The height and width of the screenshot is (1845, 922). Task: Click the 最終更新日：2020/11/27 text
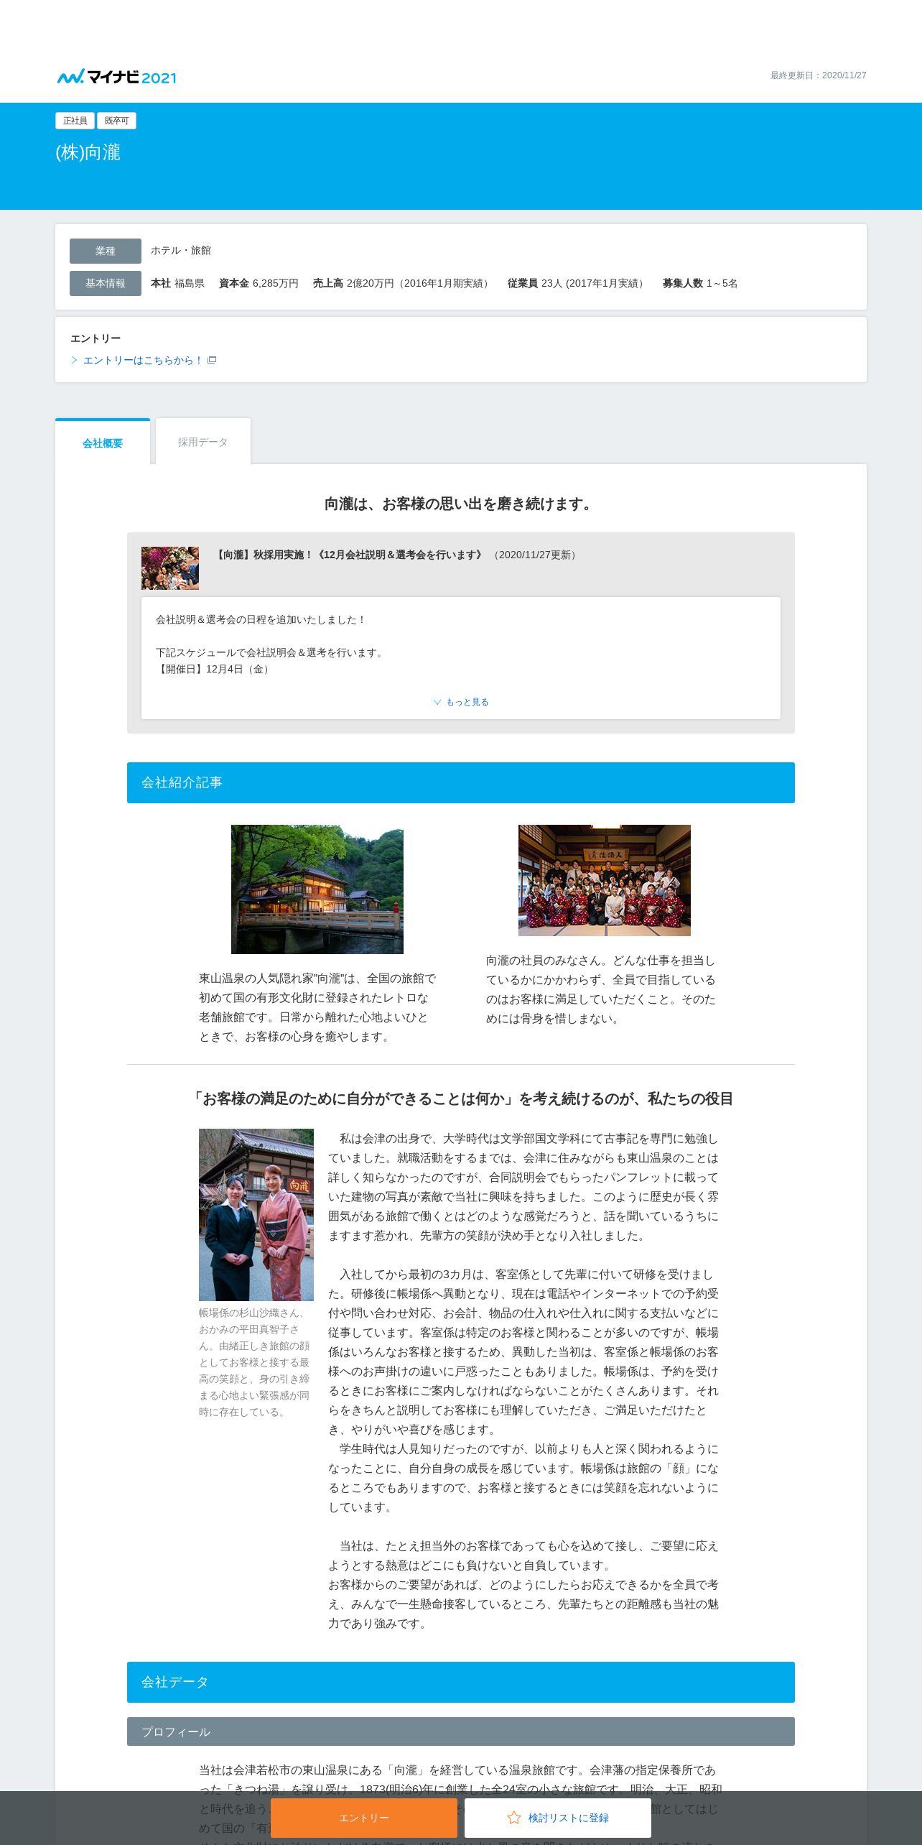pos(818,75)
